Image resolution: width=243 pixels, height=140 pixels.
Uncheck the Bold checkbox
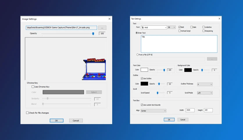click(x=179, y=27)
